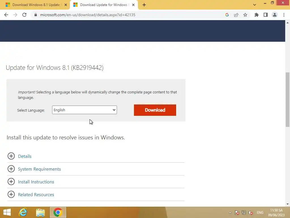Open File Explorer from taskbar

coord(40,212)
